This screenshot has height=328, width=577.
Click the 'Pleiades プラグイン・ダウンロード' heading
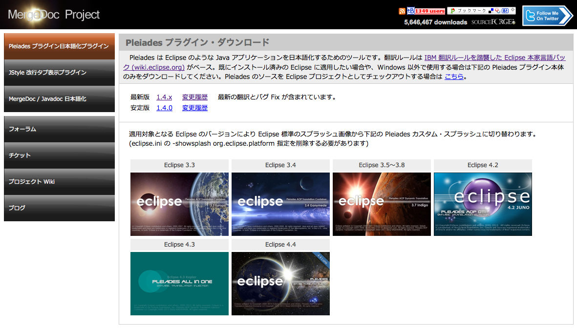197,42
